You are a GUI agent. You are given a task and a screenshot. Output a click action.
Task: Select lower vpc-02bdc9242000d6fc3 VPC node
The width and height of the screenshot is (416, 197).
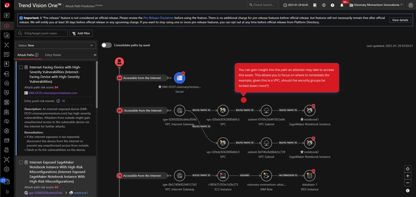click(223, 143)
